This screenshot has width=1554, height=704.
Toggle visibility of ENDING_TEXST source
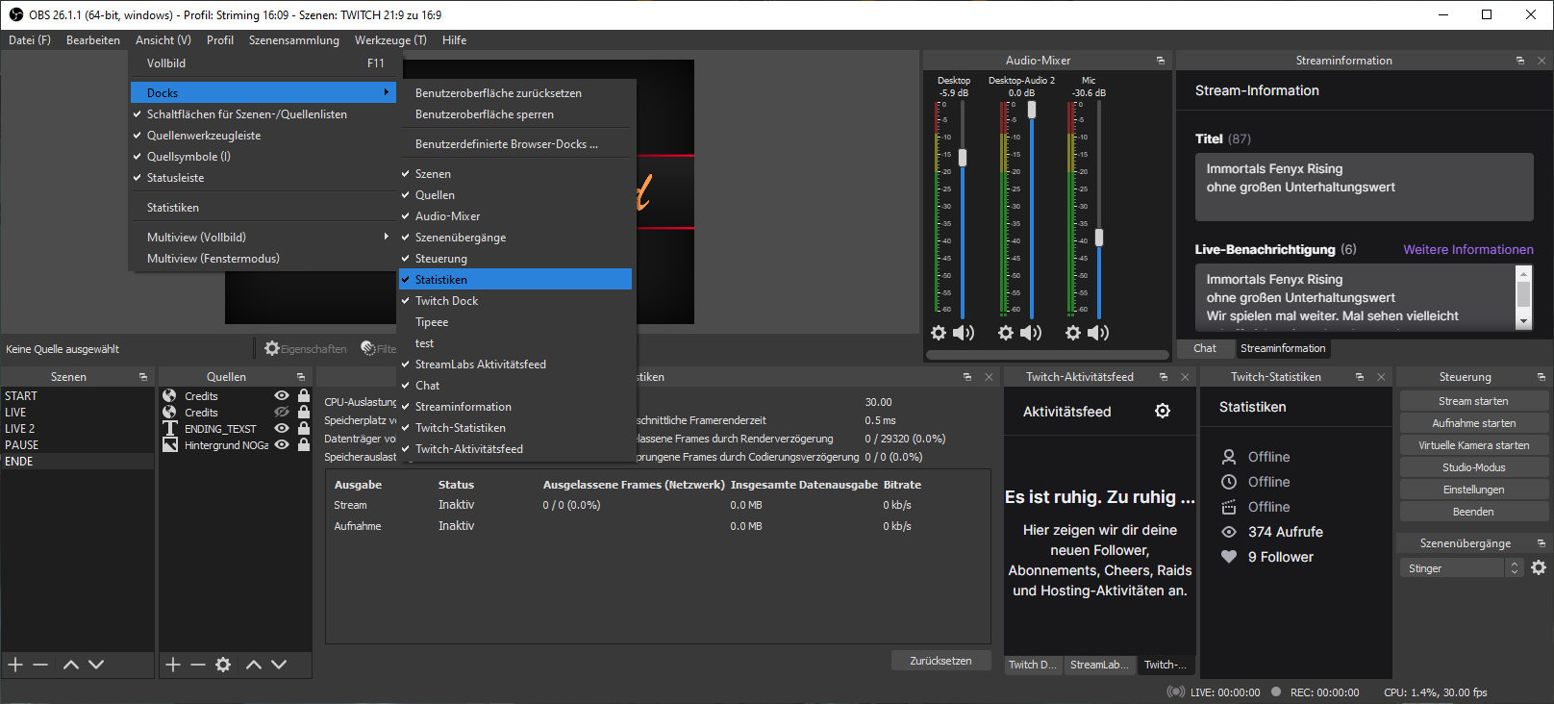tap(282, 429)
